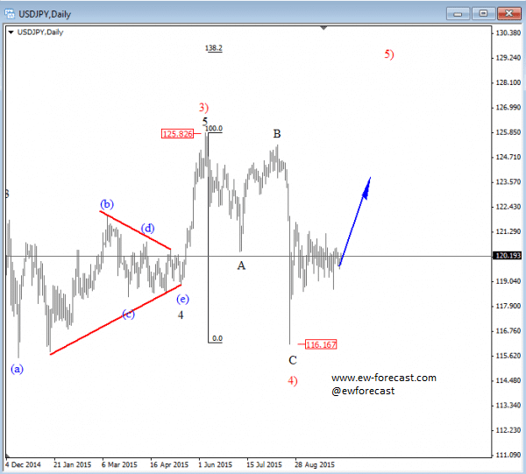Click the 6 Mar 2015 date label
This screenshot has height=474, width=526.
[119, 465]
